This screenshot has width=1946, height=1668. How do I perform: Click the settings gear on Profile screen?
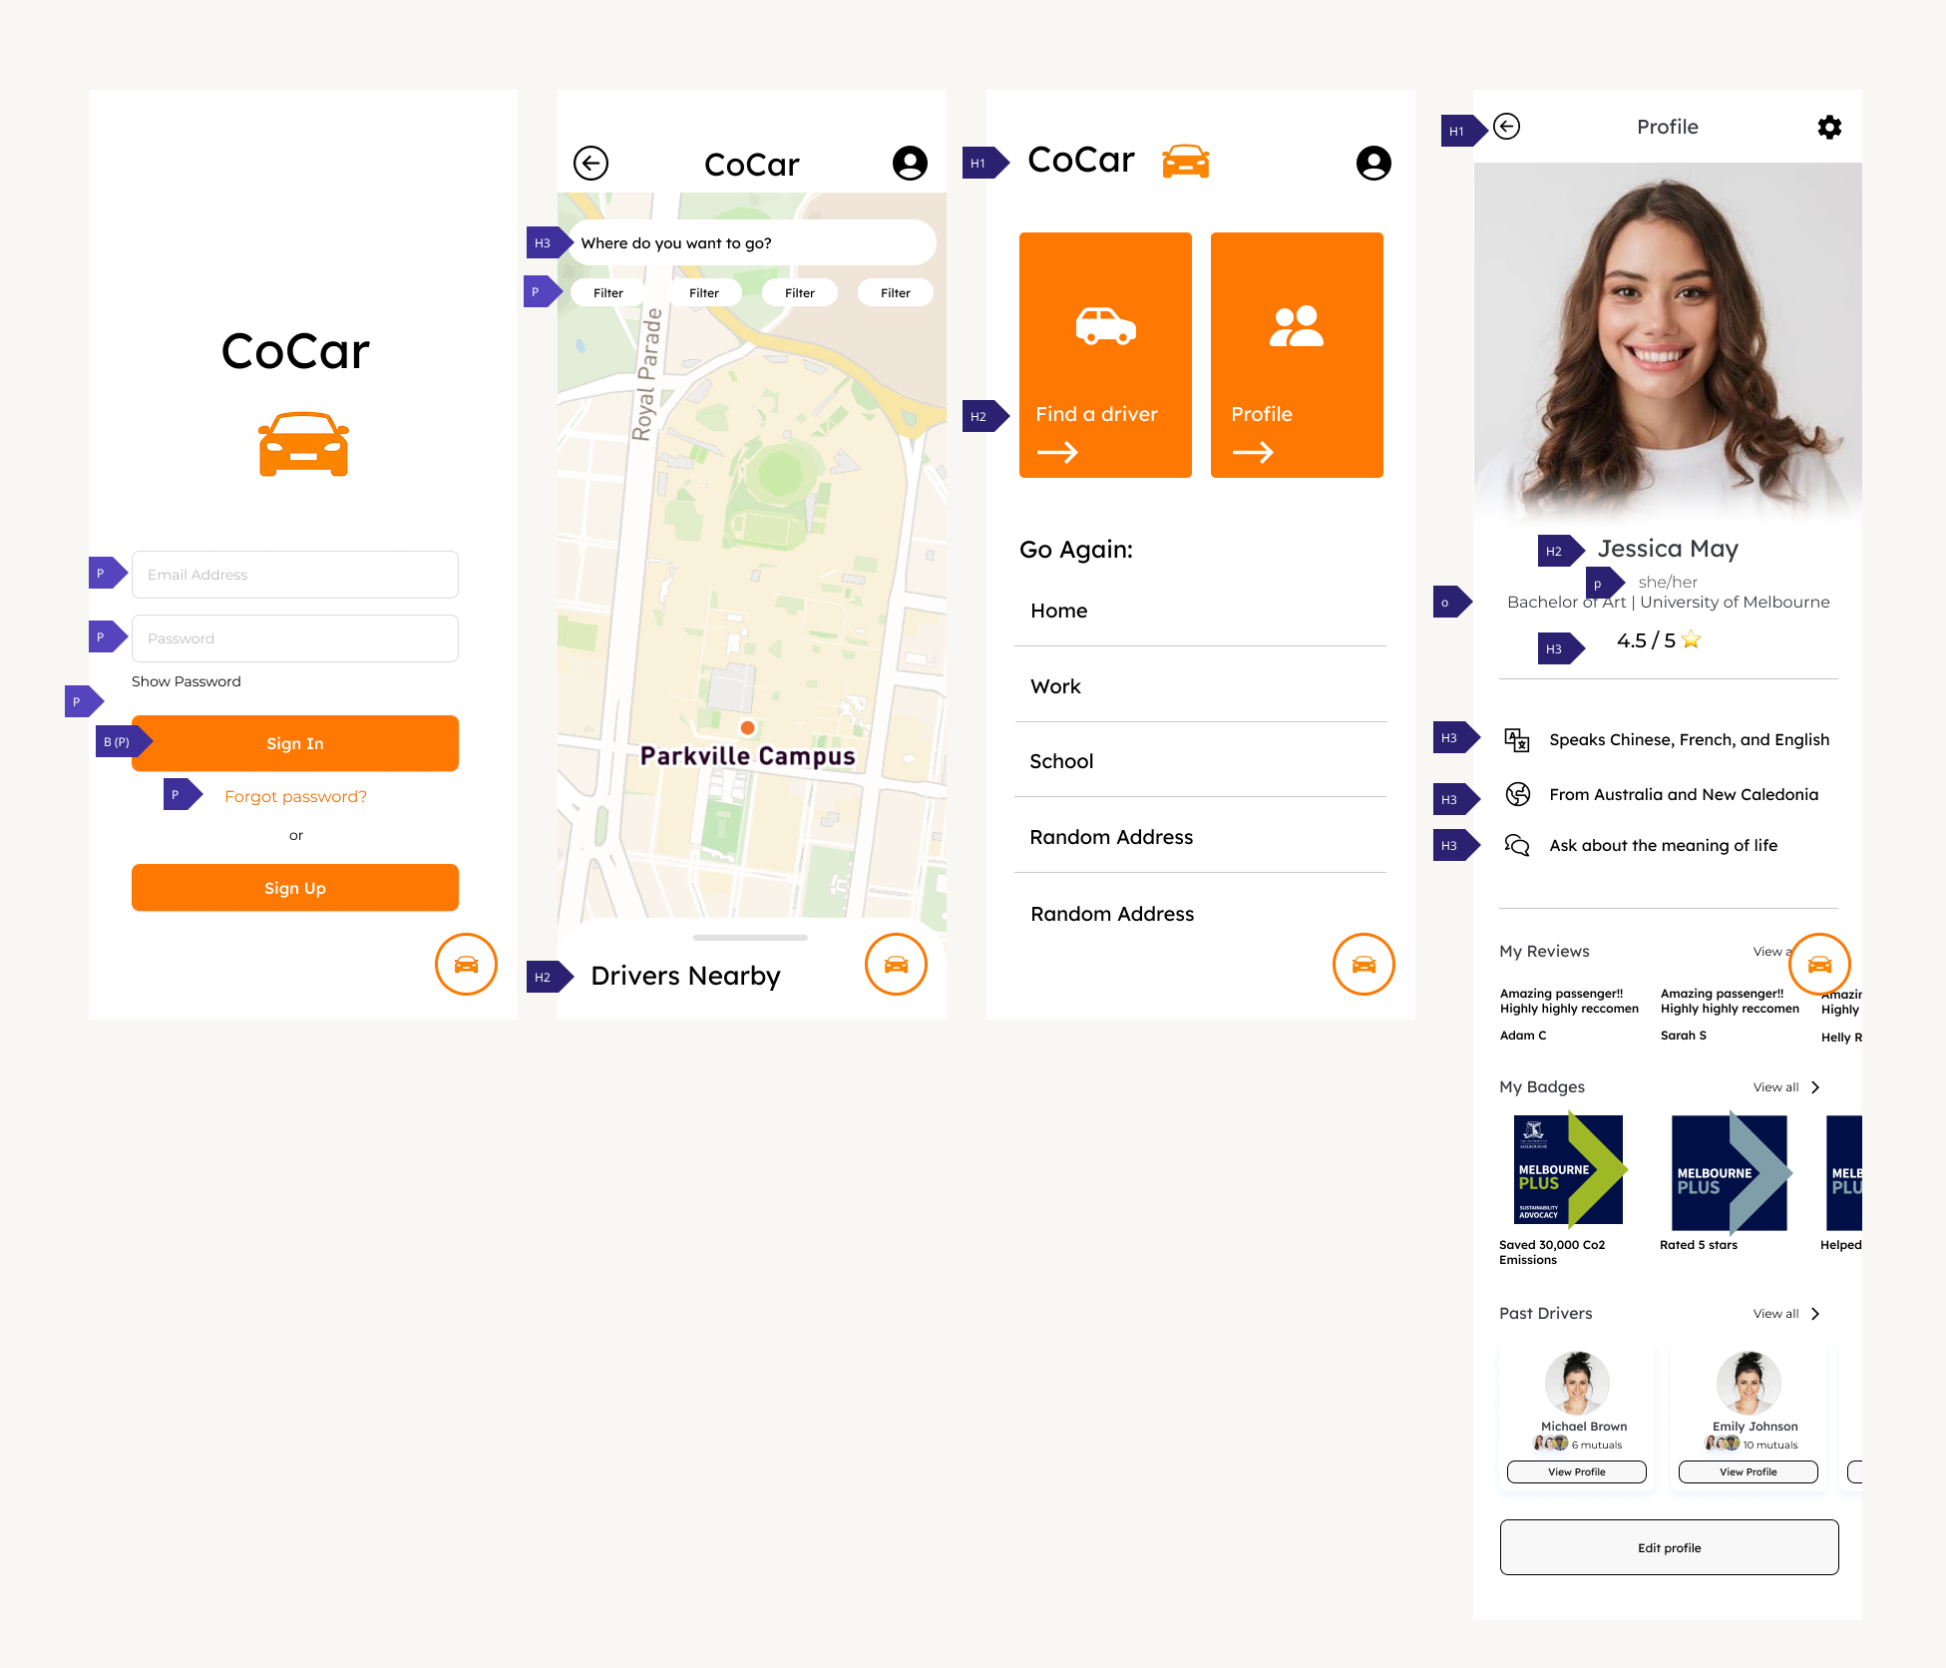(x=1828, y=128)
